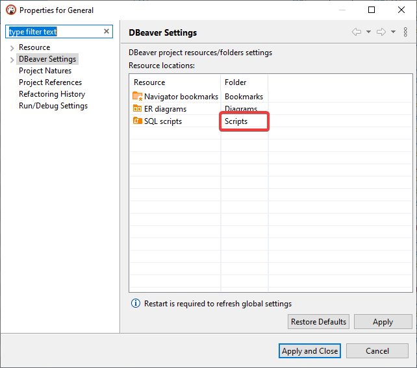Open Run/Debug Settings page

click(53, 106)
